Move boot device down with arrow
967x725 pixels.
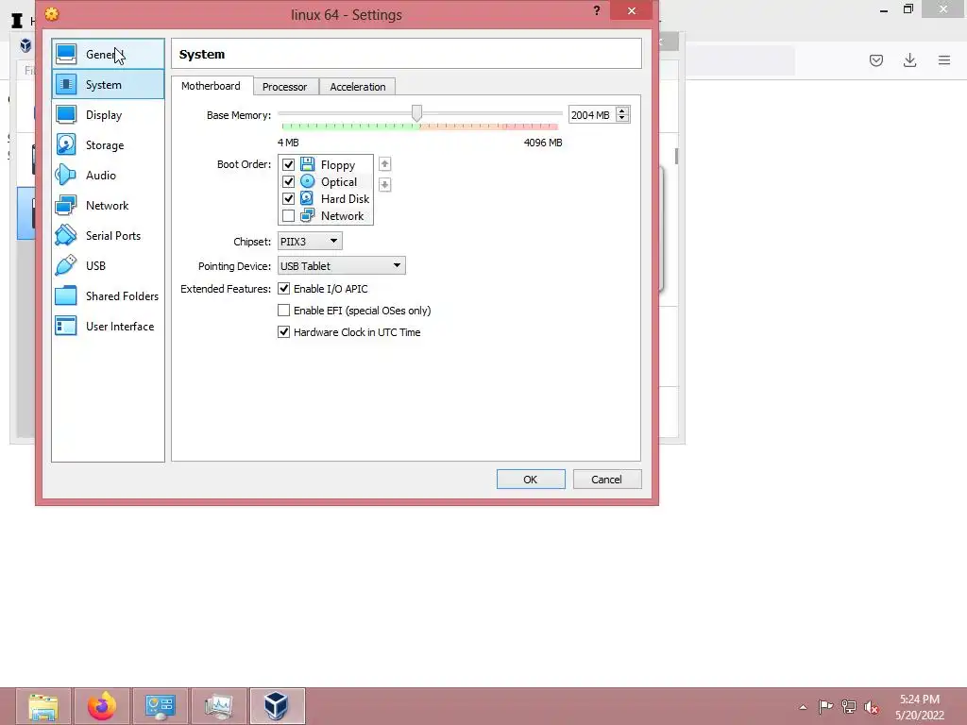tap(385, 184)
